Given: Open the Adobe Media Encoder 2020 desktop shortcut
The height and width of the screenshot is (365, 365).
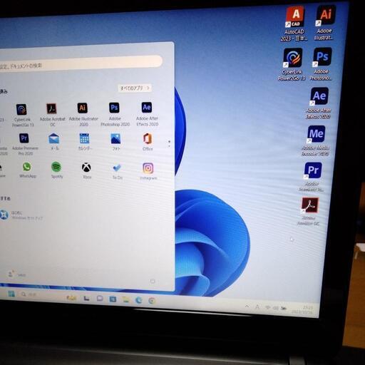Looking at the screenshot, I should (316, 140).
